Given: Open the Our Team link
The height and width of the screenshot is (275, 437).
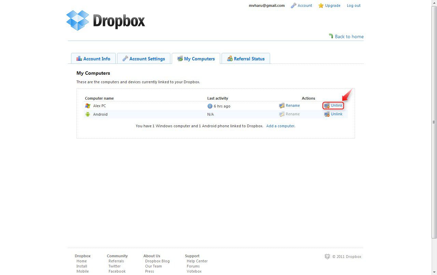Looking at the screenshot, I should coord(153,266).
